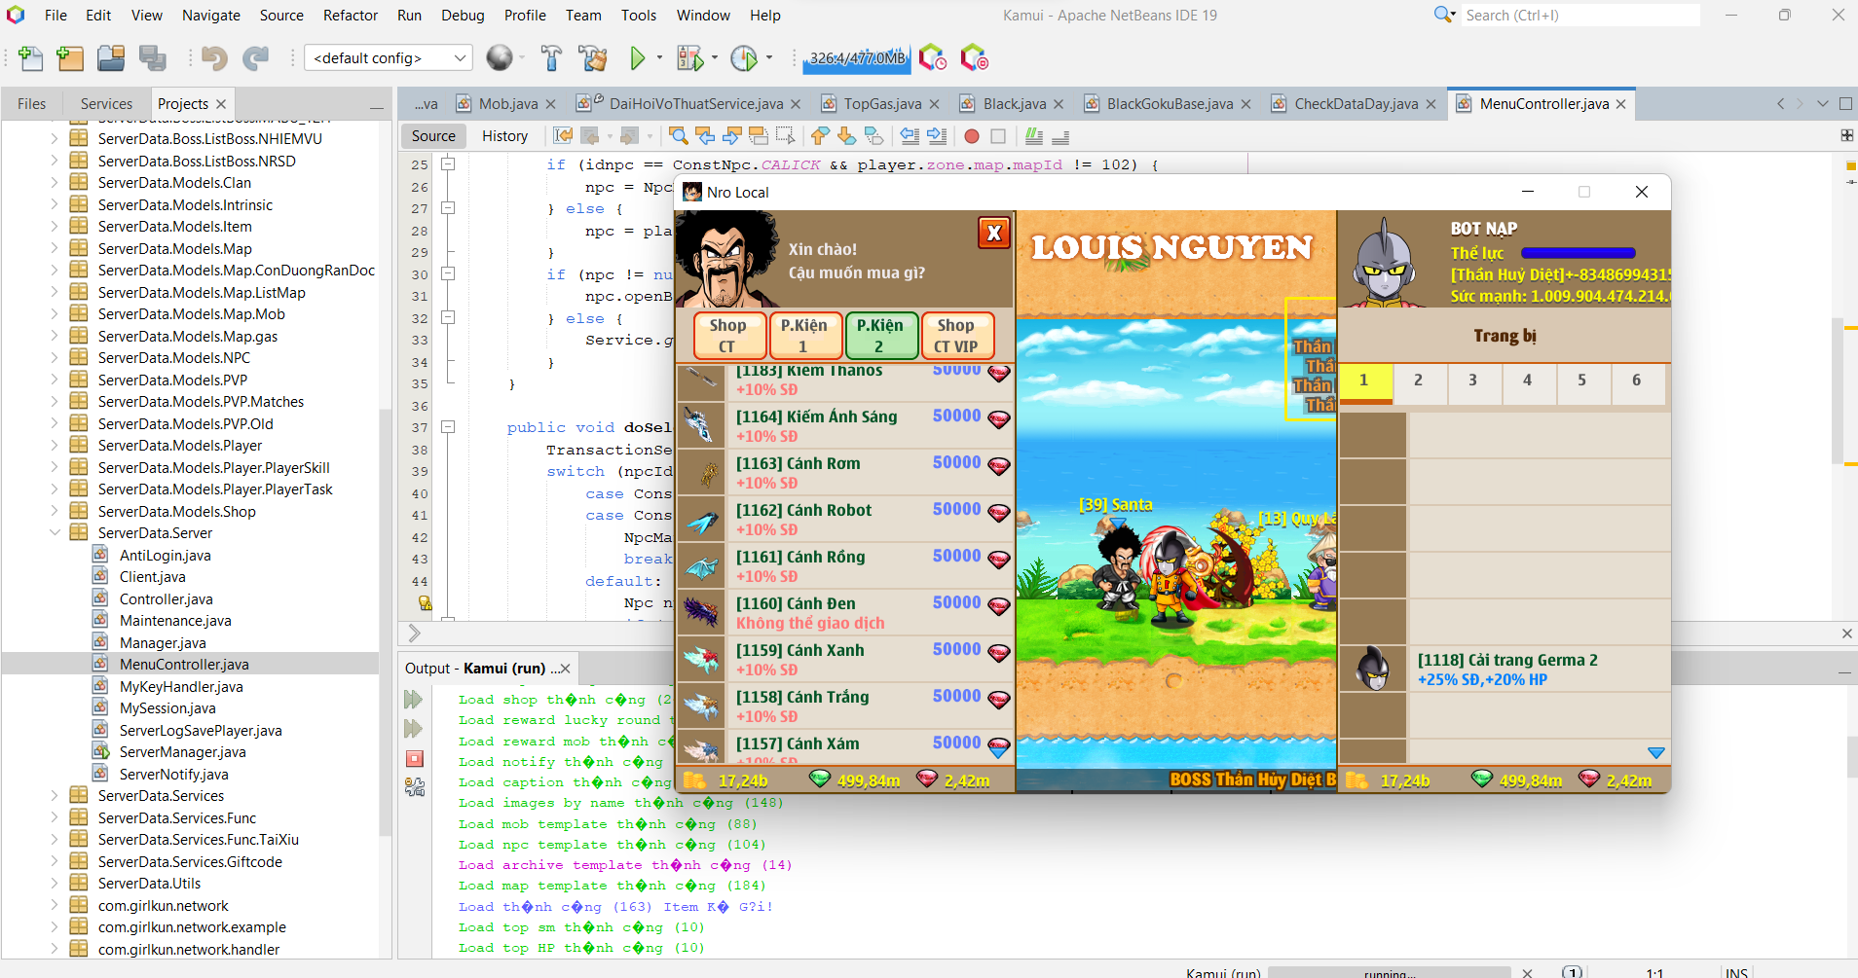This screenshot has width=1858, height=978.
Task: Open the default config dropdown
Action: point(388,58)
